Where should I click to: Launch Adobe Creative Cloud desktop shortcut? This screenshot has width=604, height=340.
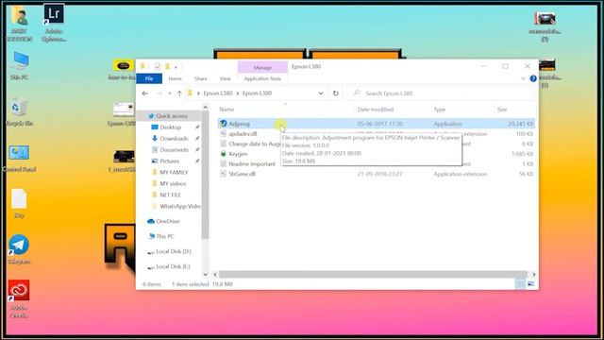coord(19,298)
